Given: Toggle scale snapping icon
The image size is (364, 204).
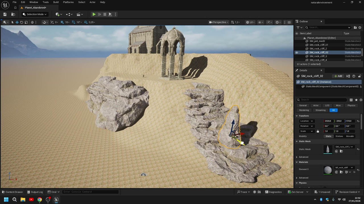Looking at the screenshot, I should coord(86,22).
